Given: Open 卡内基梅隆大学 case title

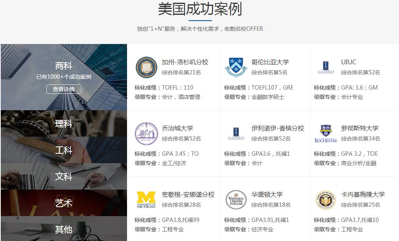Looking at the screenshot, I should point(363,195).
